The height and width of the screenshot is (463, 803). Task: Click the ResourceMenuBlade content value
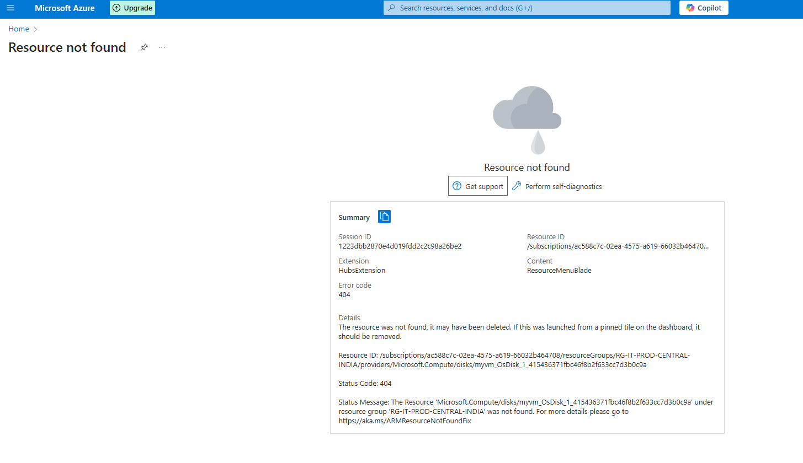click(x=559, y=271)
